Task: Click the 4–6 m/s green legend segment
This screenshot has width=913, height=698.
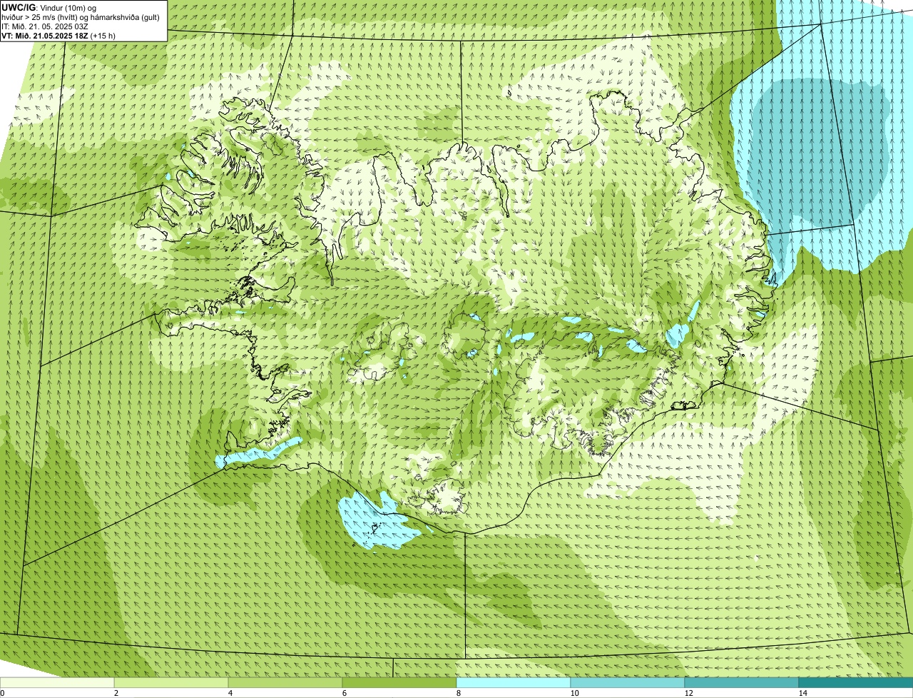Action: coord(285,683)
